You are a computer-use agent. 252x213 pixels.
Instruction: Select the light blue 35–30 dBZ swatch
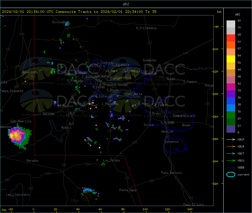coord(231,108)
